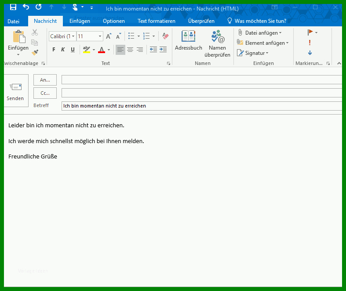
Task: Toggle touch/mouse mode icon
Action: pyautogui.click(x=75, y=7)
